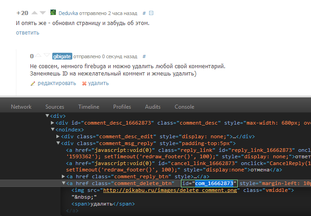Click the # permalink of Deduvka's comment
Image resolution: width=311 pixels, height=216 pixels.
[x=144, y=13]
